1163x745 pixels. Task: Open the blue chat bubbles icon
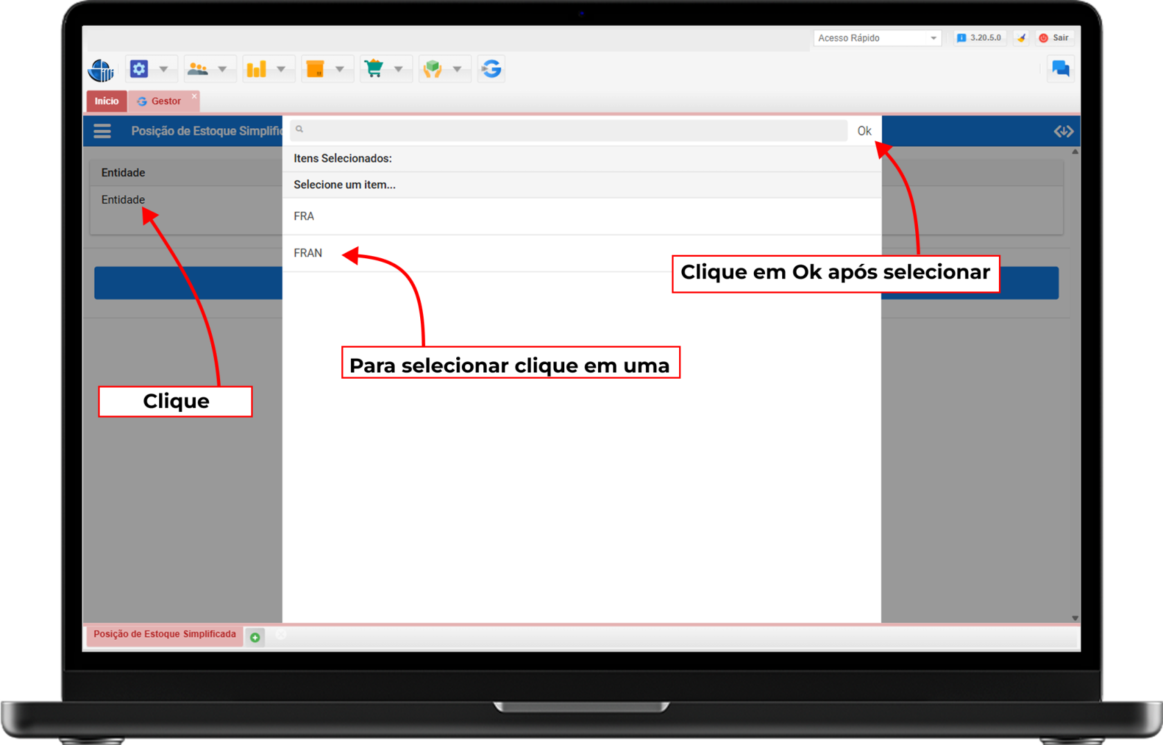1060,69
